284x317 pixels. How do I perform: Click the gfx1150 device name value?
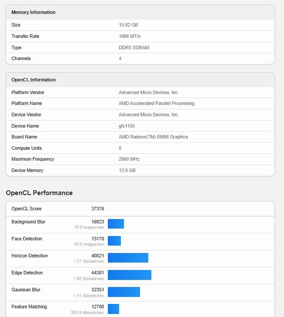(127, 126)
